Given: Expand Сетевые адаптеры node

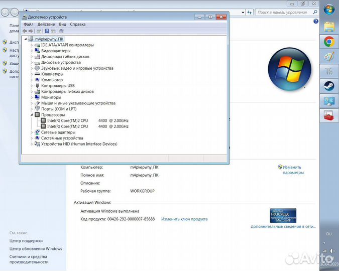Looking at the screenshot, I should tap(32, 132).
